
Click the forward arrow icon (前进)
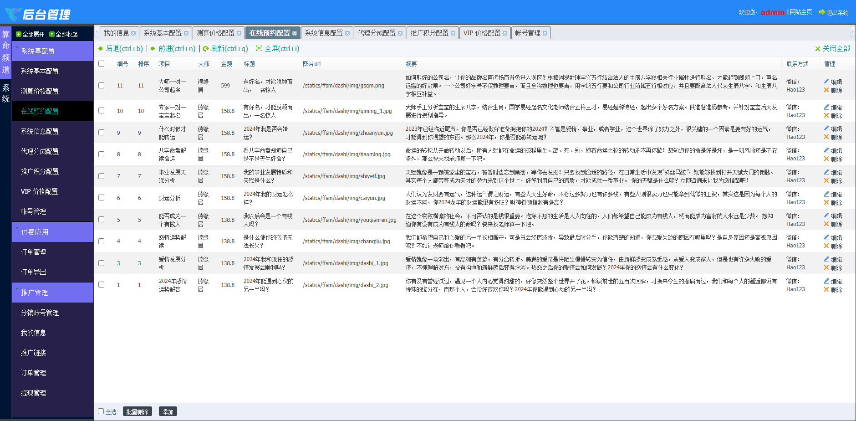tap(153, 48)
